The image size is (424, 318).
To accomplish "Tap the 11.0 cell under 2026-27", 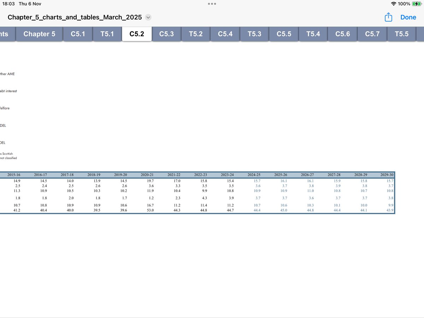I will [310, 191].
